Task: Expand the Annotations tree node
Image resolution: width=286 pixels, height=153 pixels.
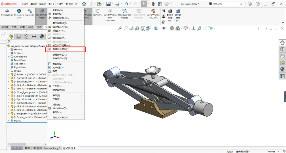Action: tap(8, 57)
